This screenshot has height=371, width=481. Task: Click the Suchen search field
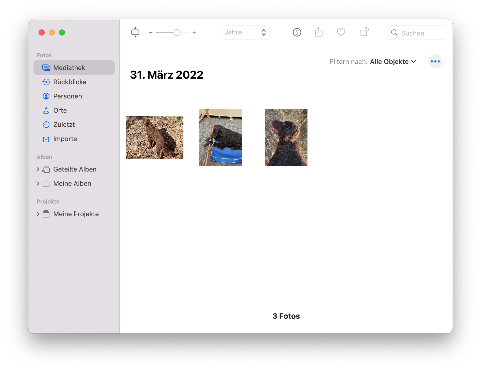click(x=416, y=32)
